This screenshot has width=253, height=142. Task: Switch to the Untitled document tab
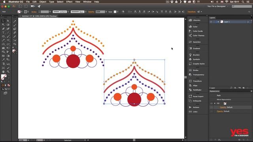(x=39, y=16)
